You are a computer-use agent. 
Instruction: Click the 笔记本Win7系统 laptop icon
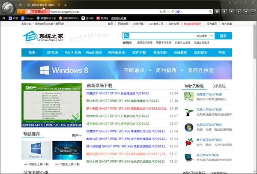tap(188, 157)
